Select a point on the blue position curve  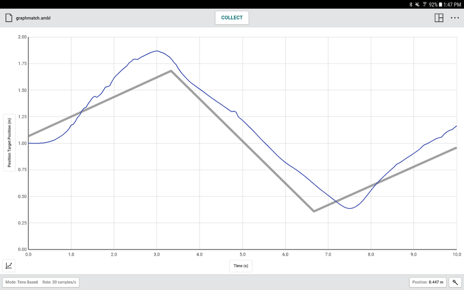[156, 52]
